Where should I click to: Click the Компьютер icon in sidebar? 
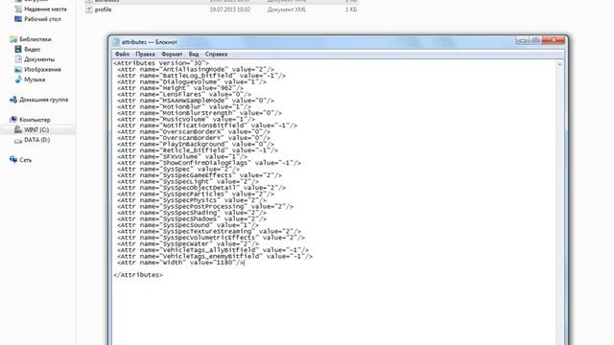click(x=13, y=119)
